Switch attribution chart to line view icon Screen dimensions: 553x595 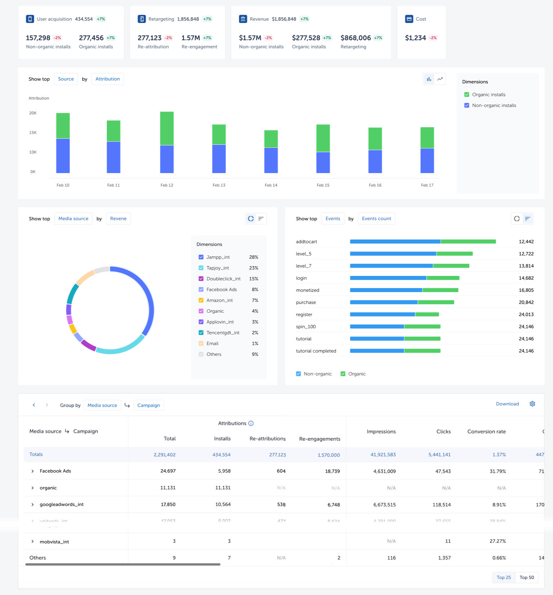tap(440, 79)
